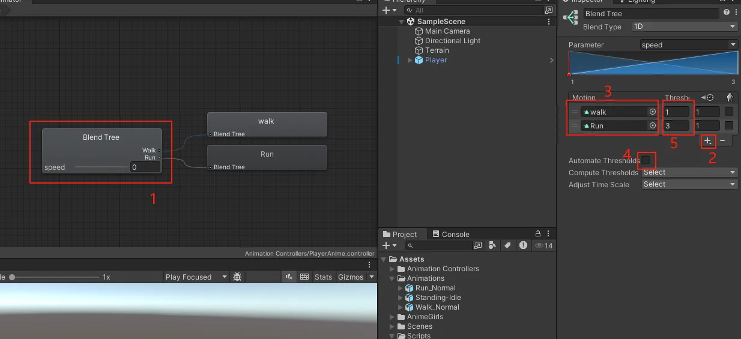Open the Compute Thresholds dropdown
Screen dimensions: 741x339
click(689, 172)
